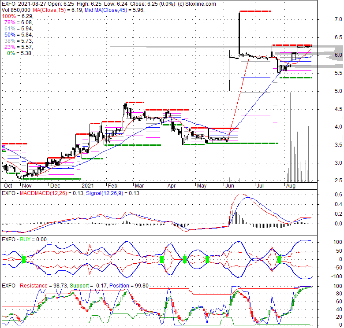Click the '(c) Stoxline.com' copyright text
This screenshot has width=344, height=328.
197,4
